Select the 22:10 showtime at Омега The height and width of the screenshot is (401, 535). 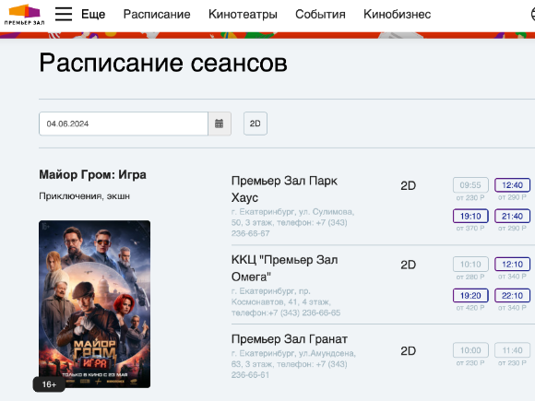[512, 295]
